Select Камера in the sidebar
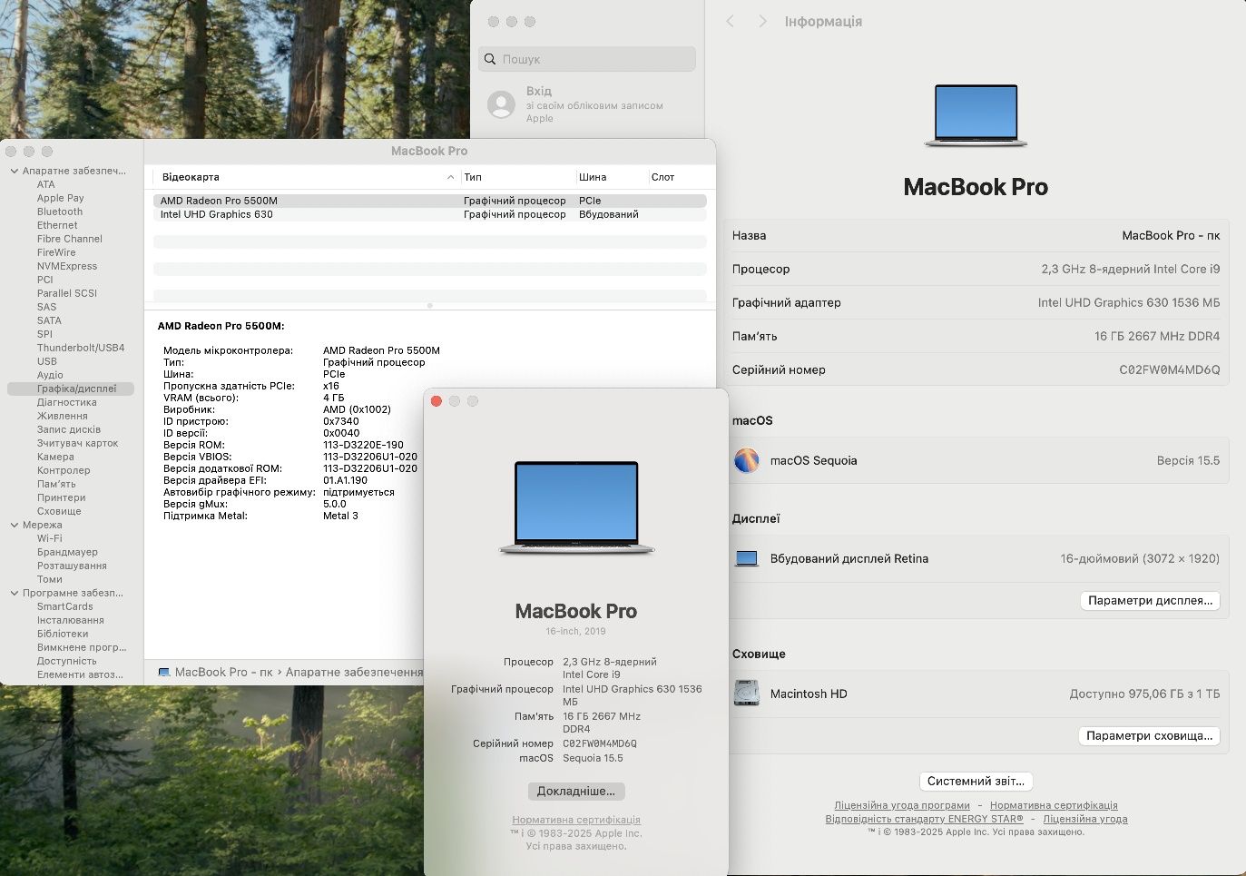Image resolution: width=1246 pixels, height=876 pixels. 55,457
